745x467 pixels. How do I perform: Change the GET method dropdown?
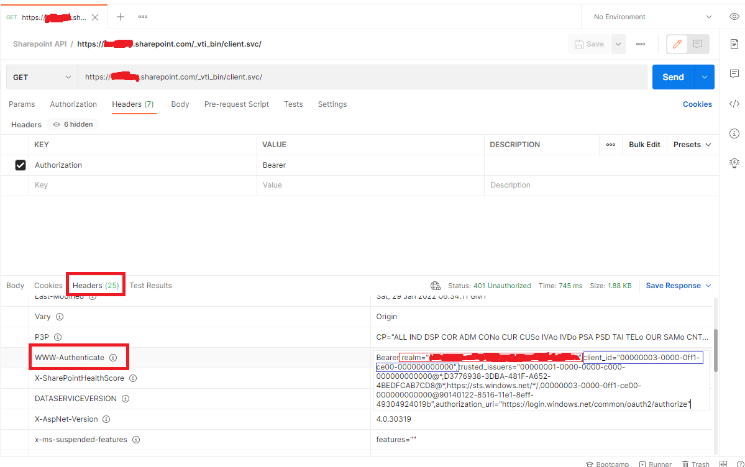click(42, 77)
